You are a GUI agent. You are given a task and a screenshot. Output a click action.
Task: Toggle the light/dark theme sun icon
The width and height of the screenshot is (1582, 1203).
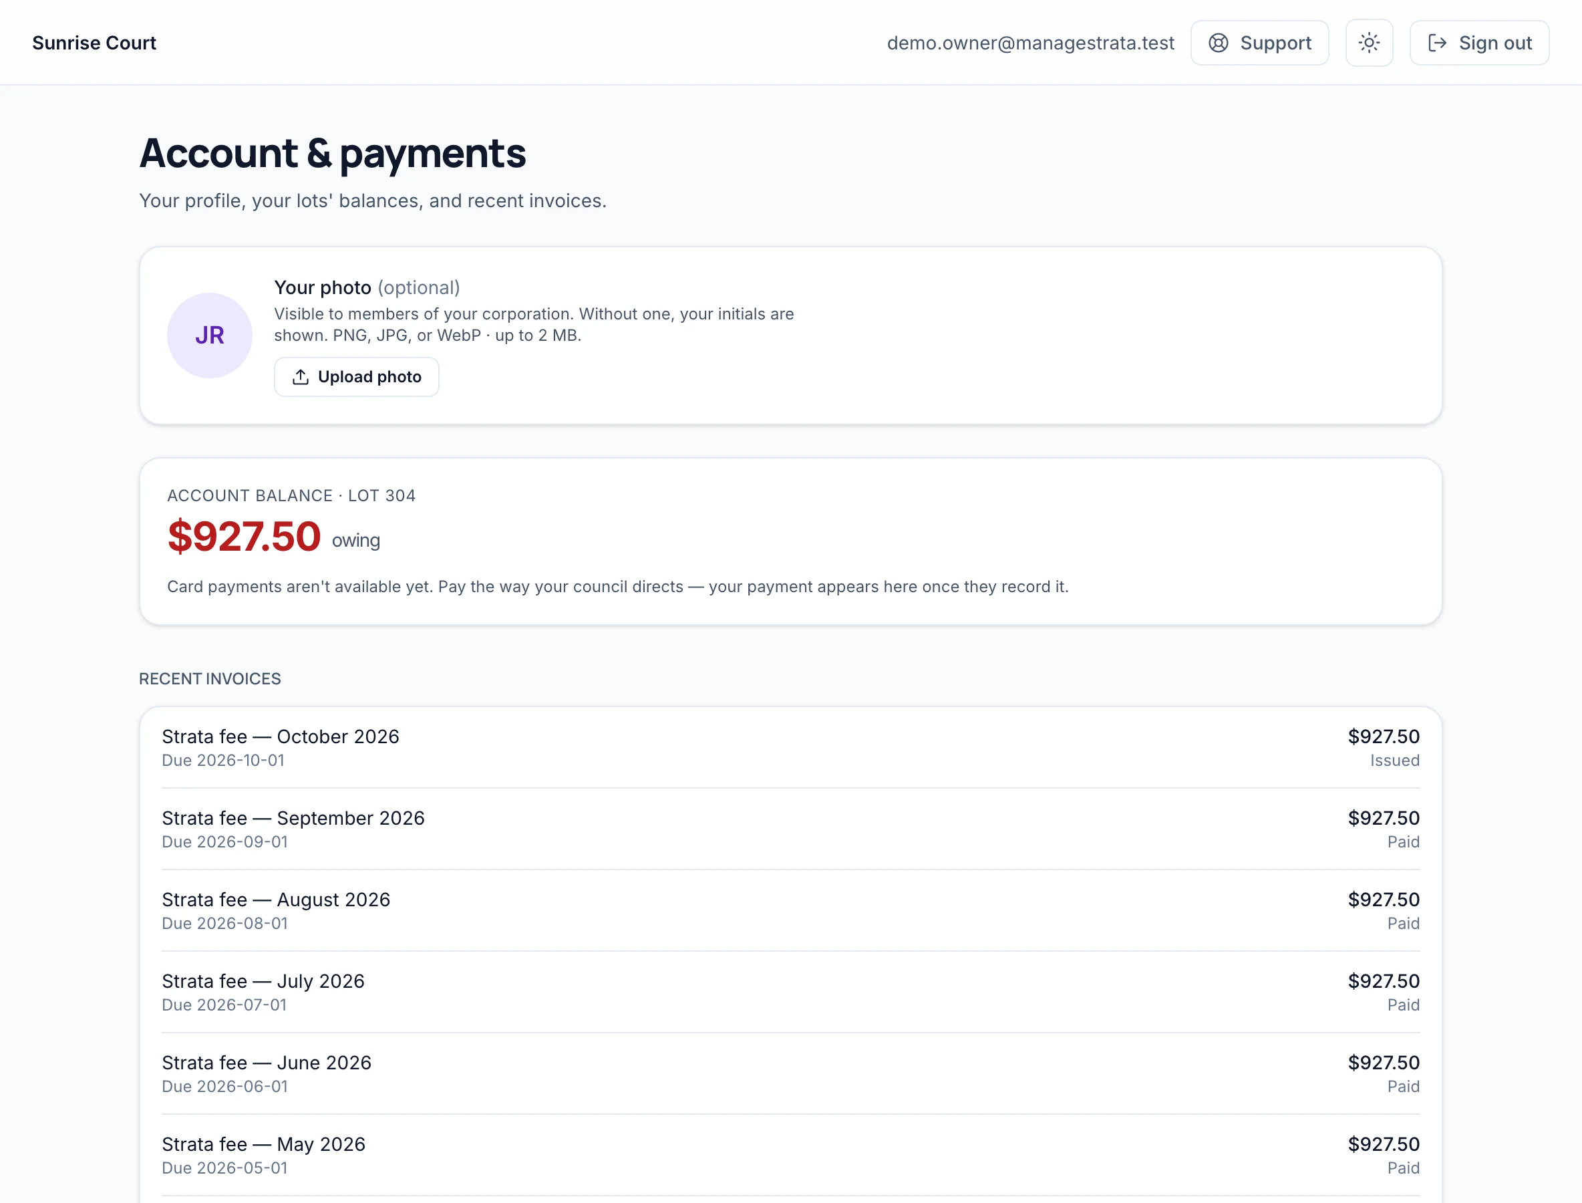[1369, 43]
